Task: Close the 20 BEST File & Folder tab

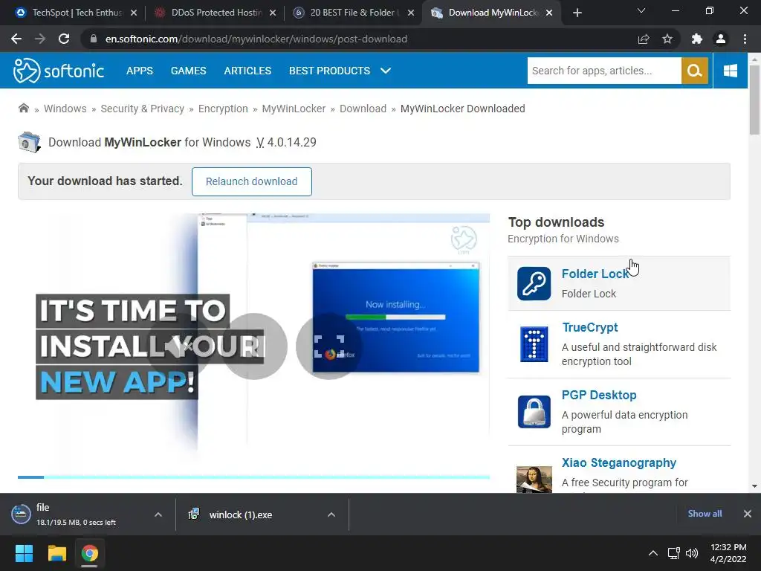Action: pos(411,13)
